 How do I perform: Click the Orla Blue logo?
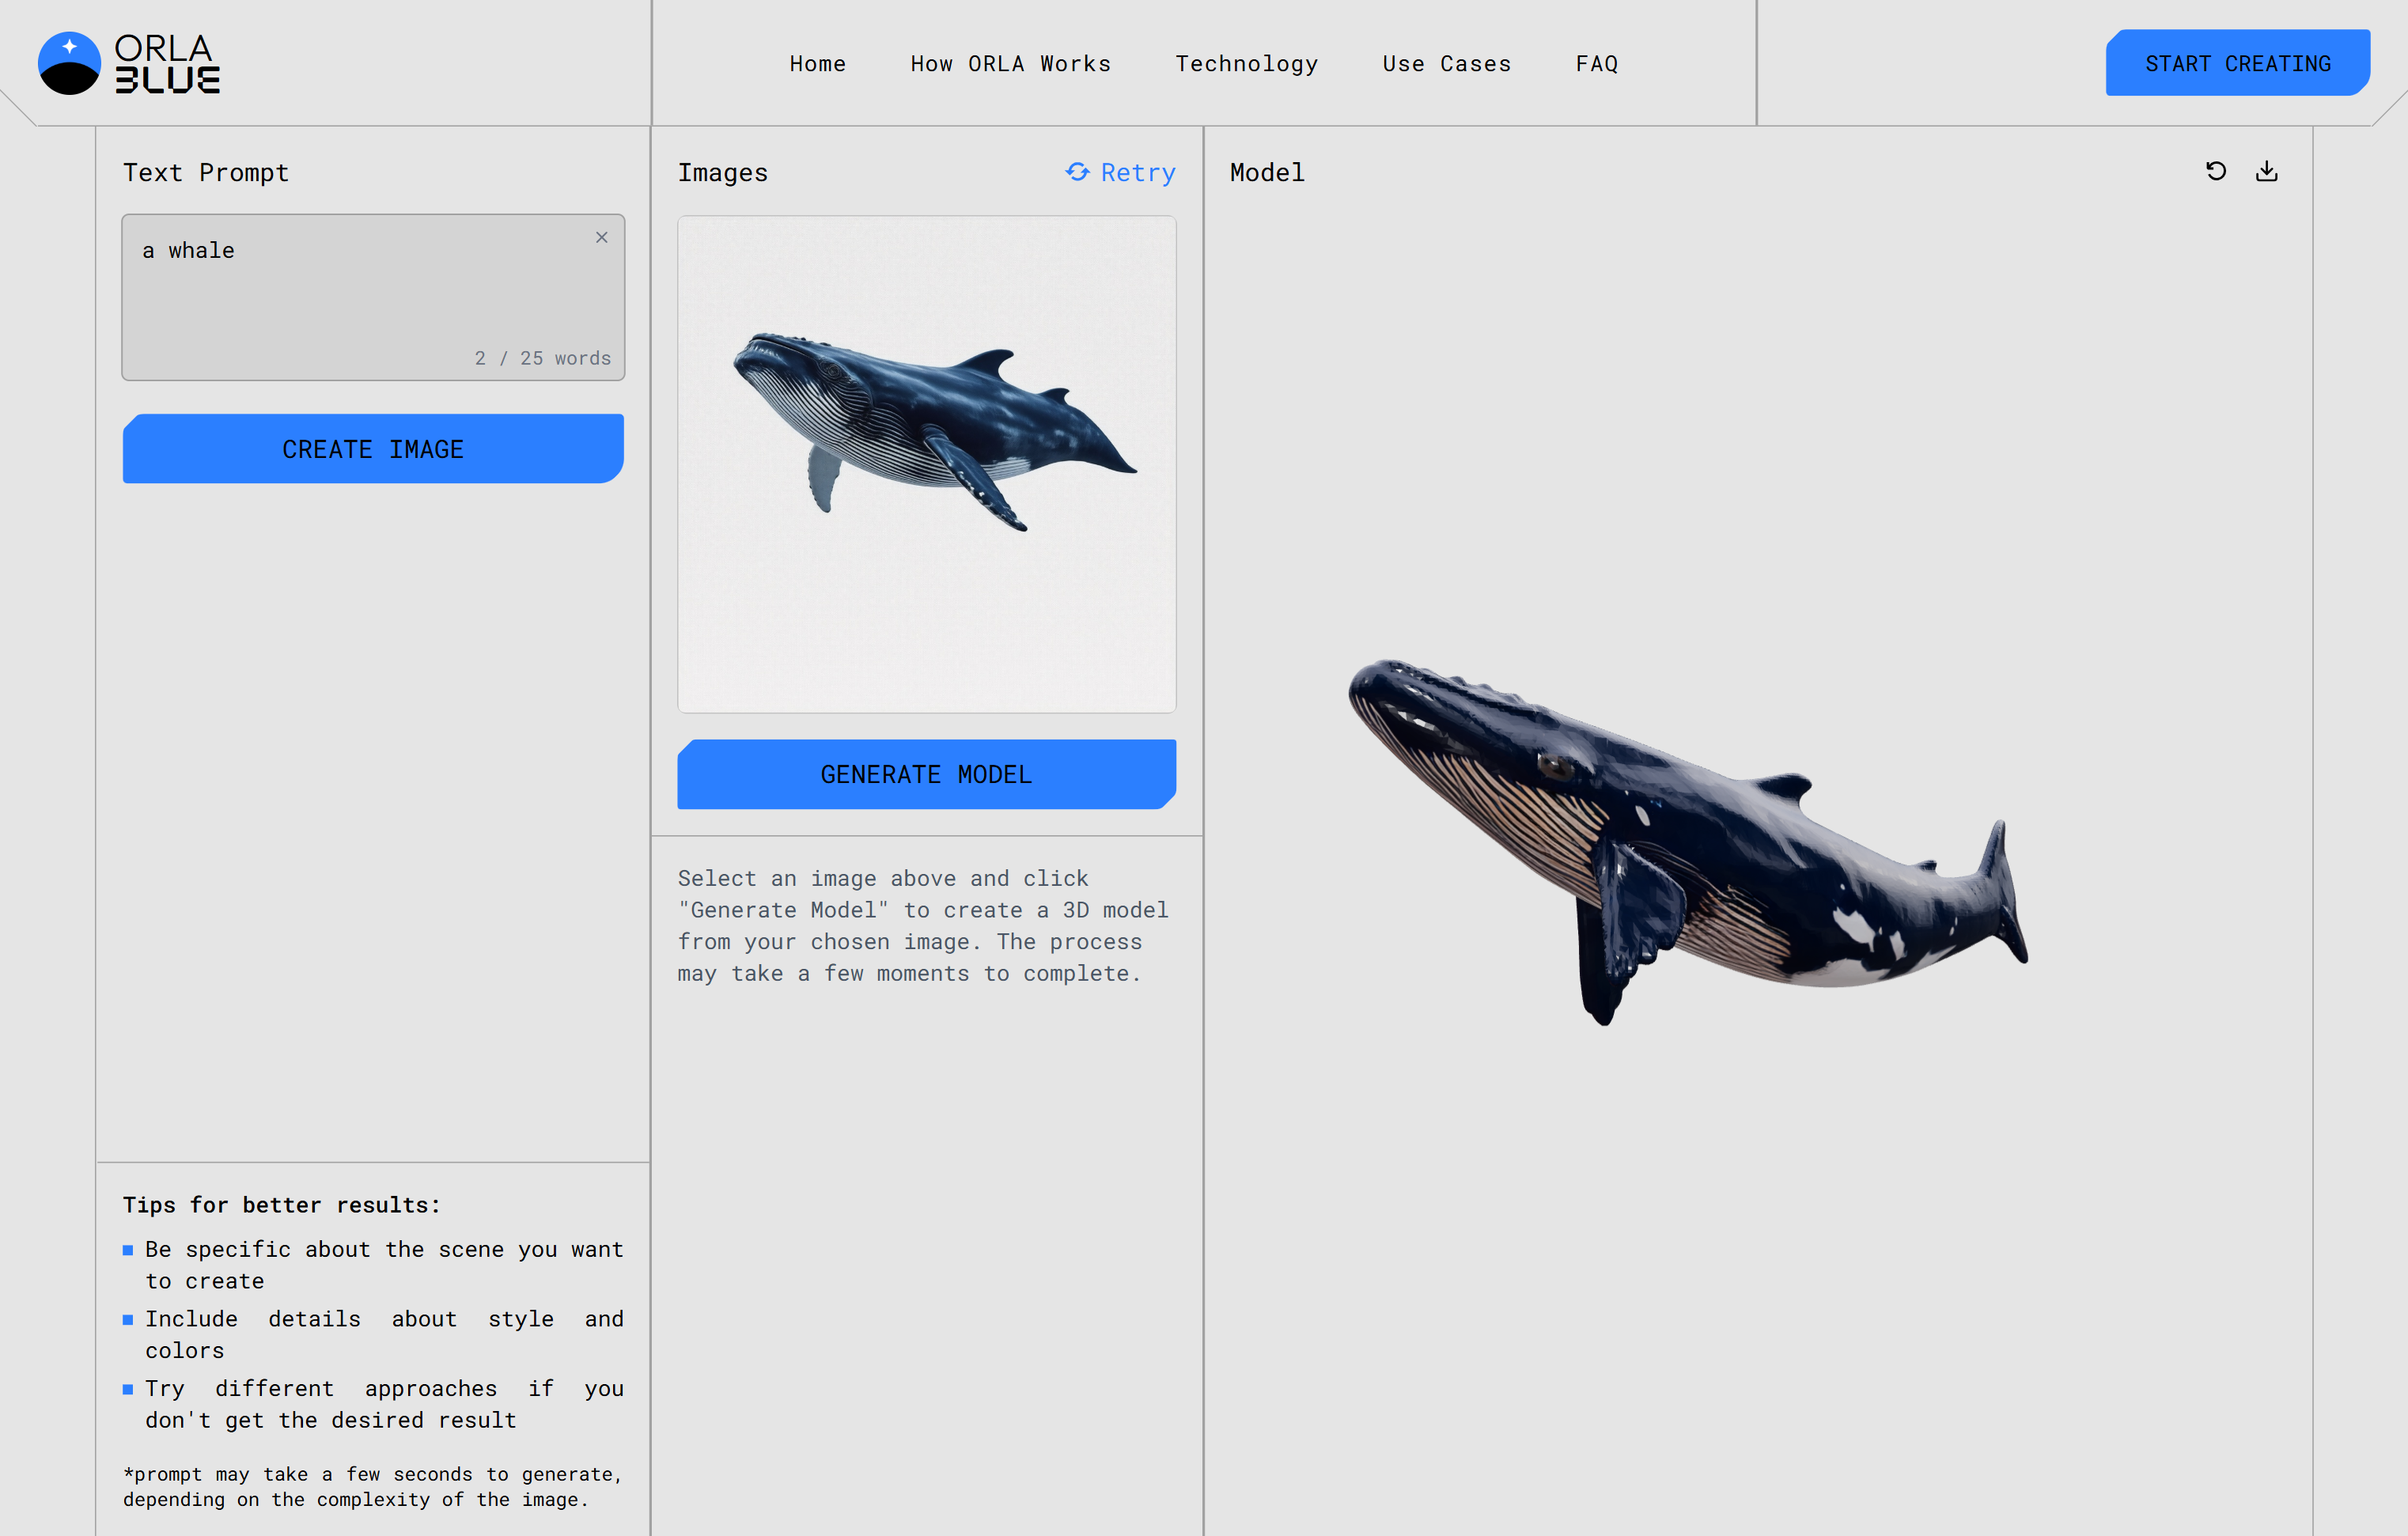pyautogui.click(x=129, y=63)
